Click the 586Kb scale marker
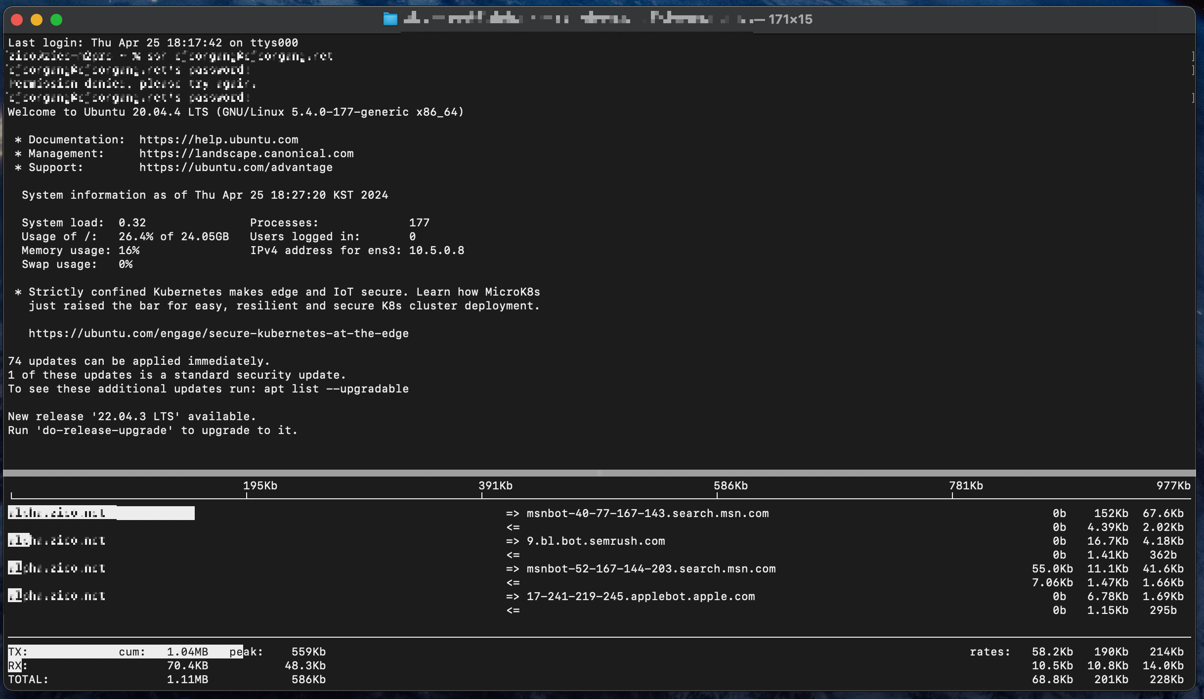 (x=731, y=486)
